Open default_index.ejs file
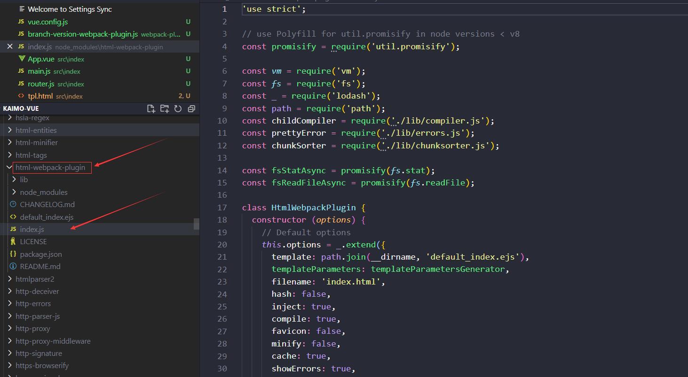 coord(47,217)
